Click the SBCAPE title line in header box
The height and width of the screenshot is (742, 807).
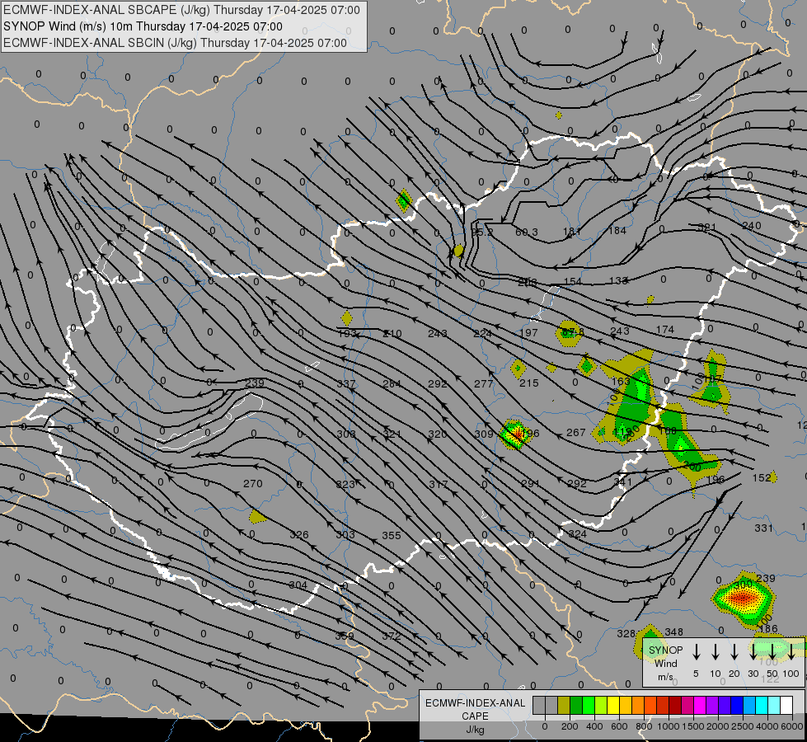click(x=181, y=10)
